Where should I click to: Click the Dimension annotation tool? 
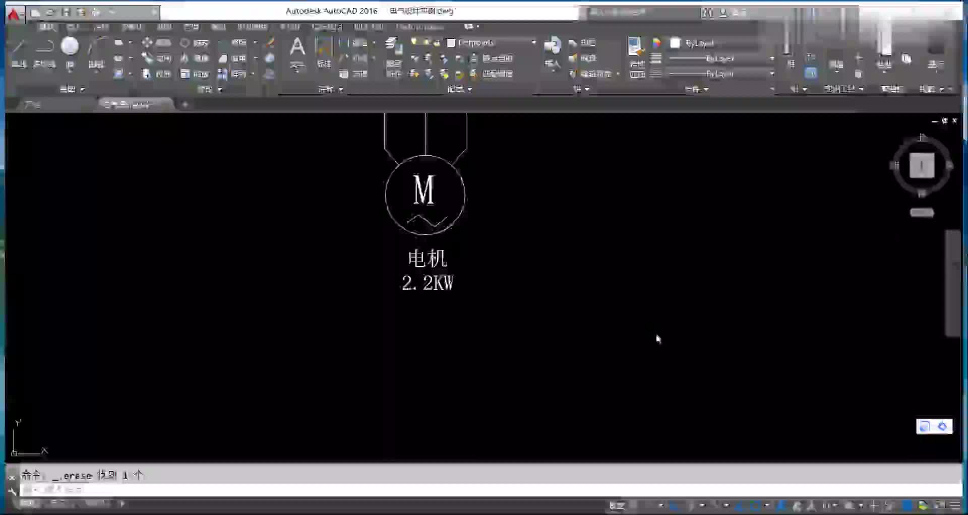[x=324, y=52]
